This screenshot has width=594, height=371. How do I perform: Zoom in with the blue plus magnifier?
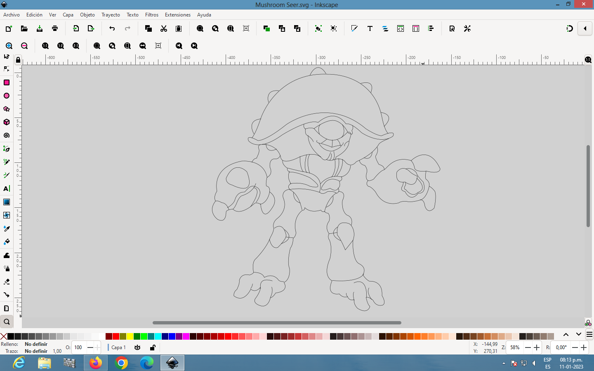pyautogui.click(x=9, y=46)
